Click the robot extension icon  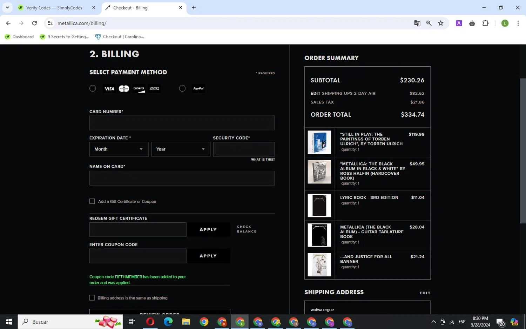pos(472,23)
